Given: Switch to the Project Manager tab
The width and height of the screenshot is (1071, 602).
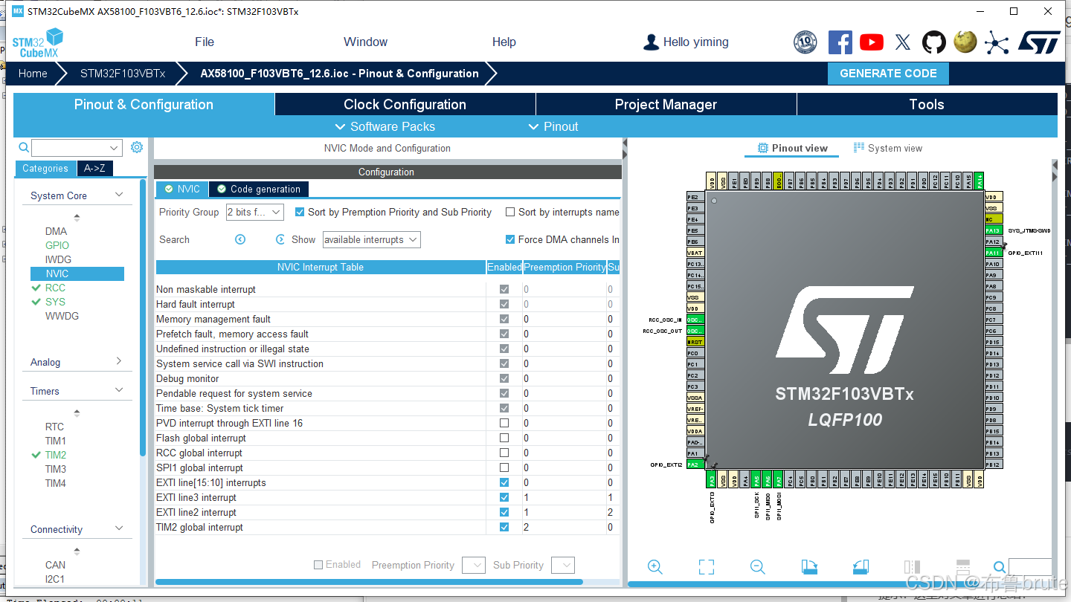Looking at the screenshot, I should (666, 104).
